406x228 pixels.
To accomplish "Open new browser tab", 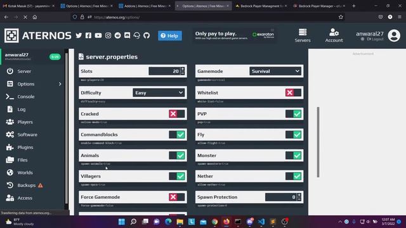I will [354, 6].
